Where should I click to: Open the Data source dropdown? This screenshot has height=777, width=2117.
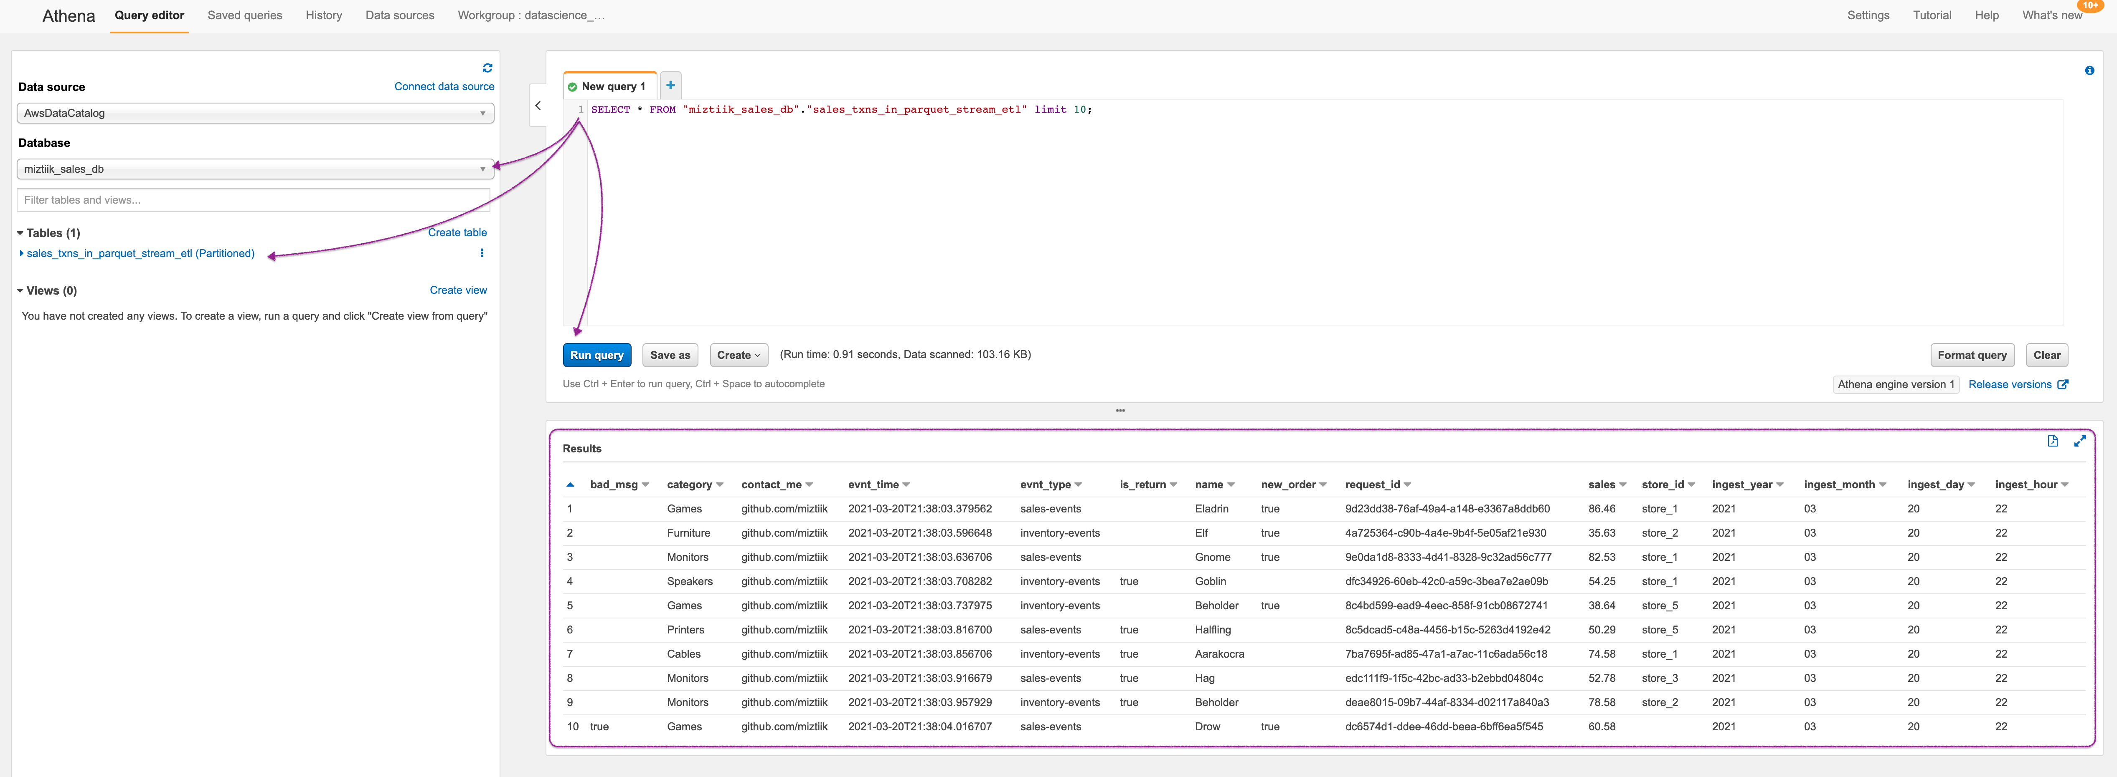click(255, 114)
